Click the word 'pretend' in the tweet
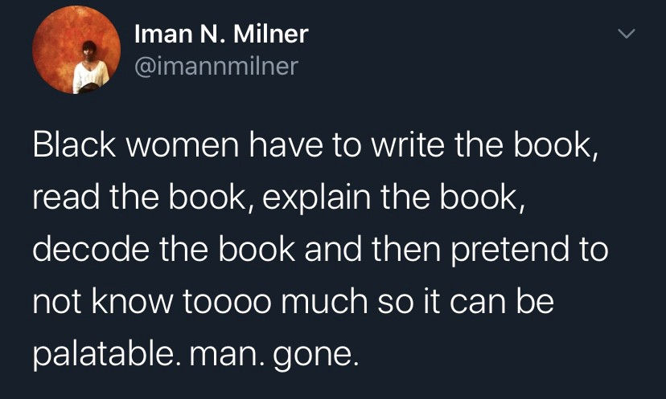 (x=509, y=250)
